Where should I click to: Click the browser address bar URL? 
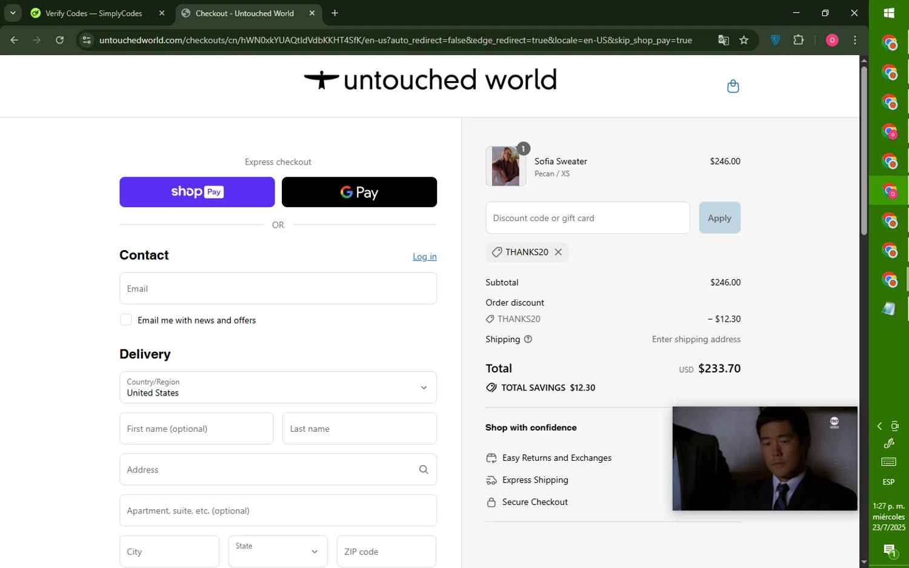pyautogui.click(x=396, y=40)
